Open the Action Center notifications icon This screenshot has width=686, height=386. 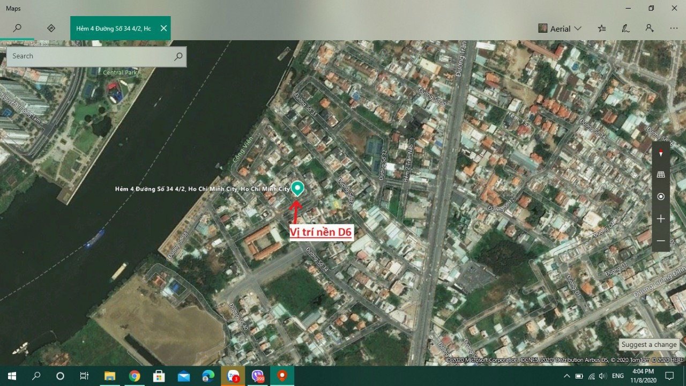(x=669, y=376)
